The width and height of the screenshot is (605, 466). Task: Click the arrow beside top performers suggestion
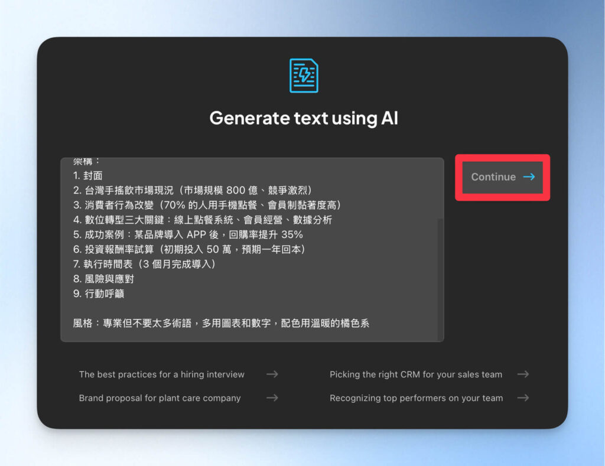click(523, 397)
